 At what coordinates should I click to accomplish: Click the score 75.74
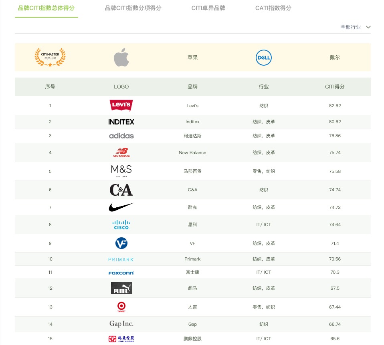pos(335,152)
